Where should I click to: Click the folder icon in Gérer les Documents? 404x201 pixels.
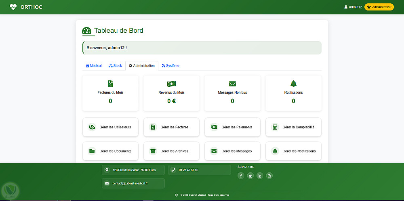(92, 151)
